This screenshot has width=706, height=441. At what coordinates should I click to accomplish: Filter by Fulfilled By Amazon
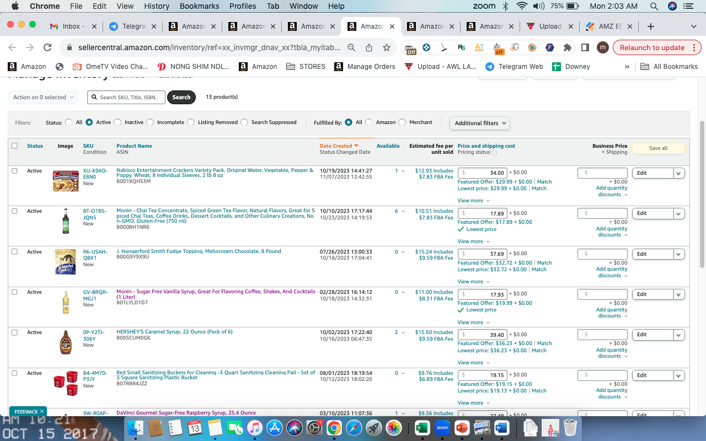click(x=369, y=122)
